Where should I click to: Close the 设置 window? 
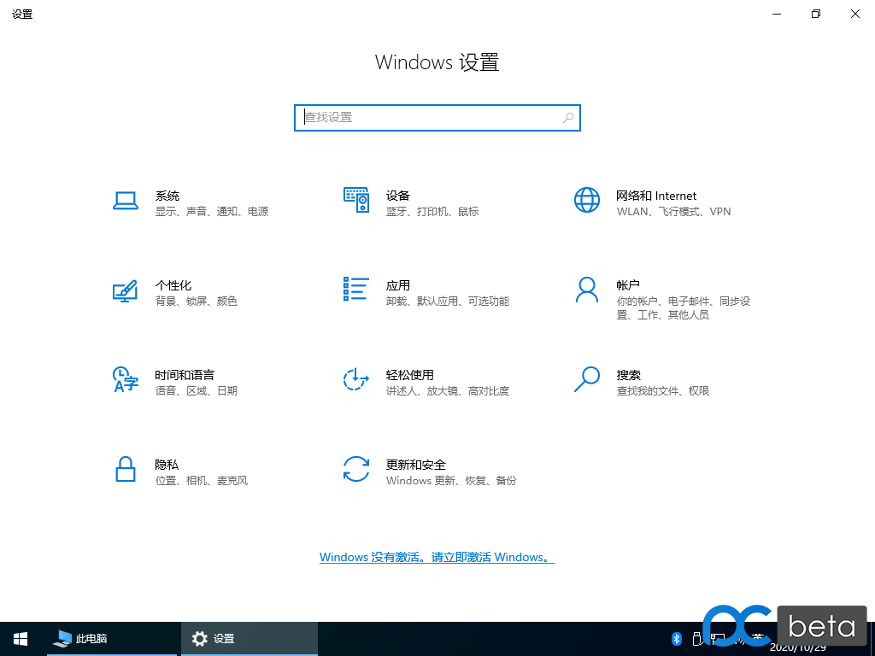tap(854, 14)
